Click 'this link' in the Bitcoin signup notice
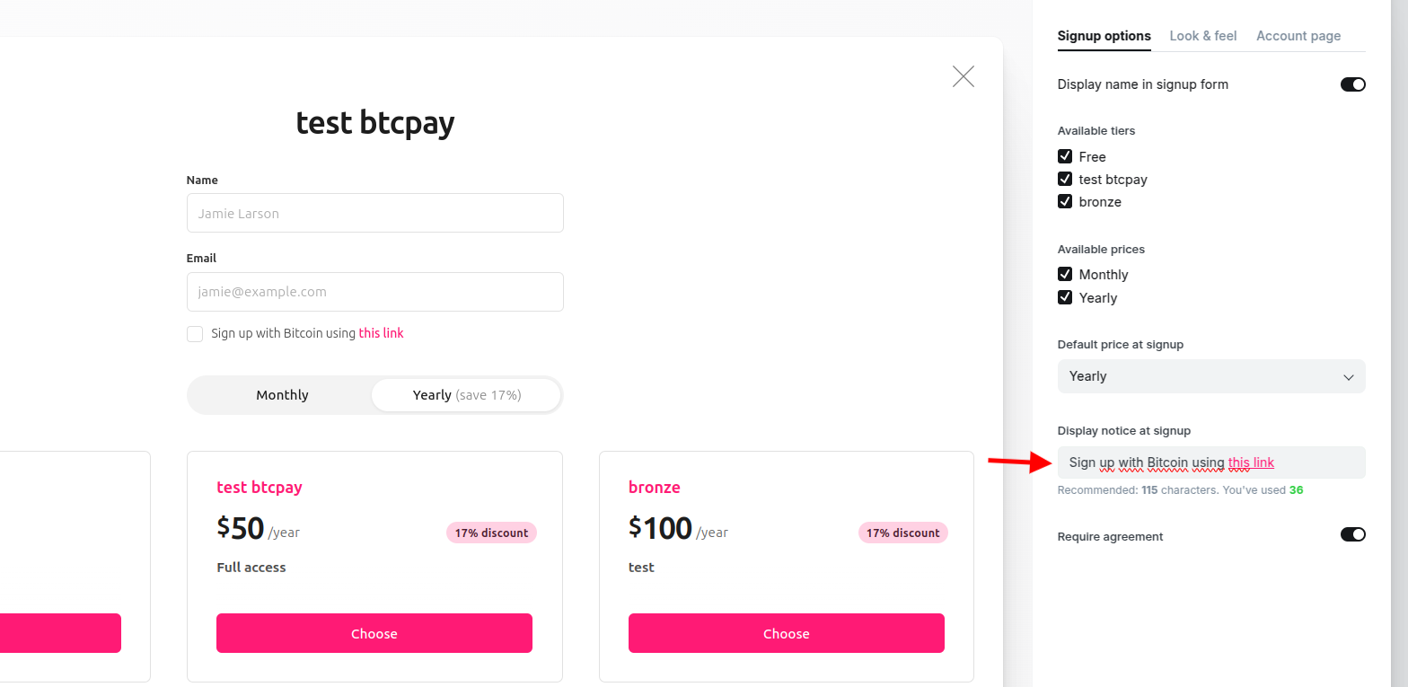 [x=381, y=332]
